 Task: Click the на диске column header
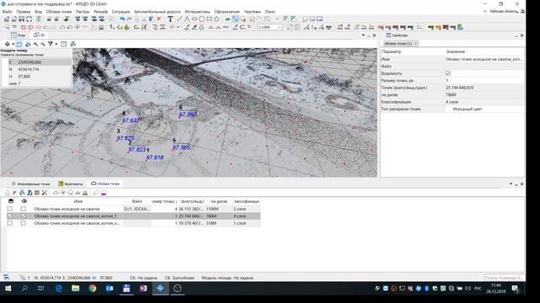click(219, 201)
